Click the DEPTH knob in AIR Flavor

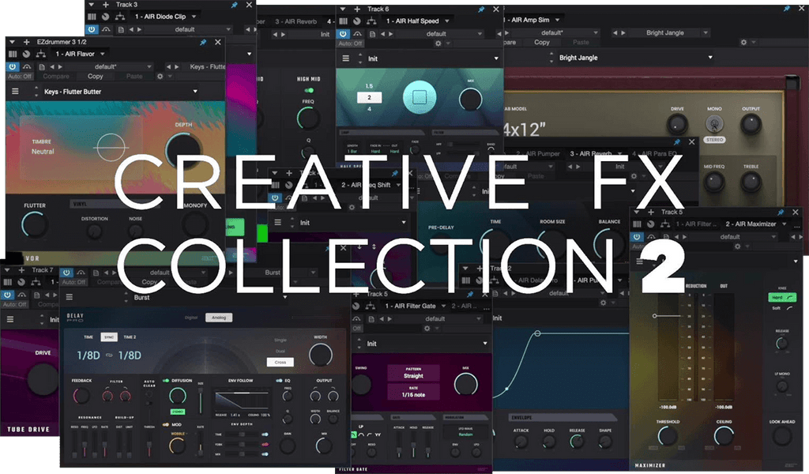pyautogui.click(x=183, y=150)
